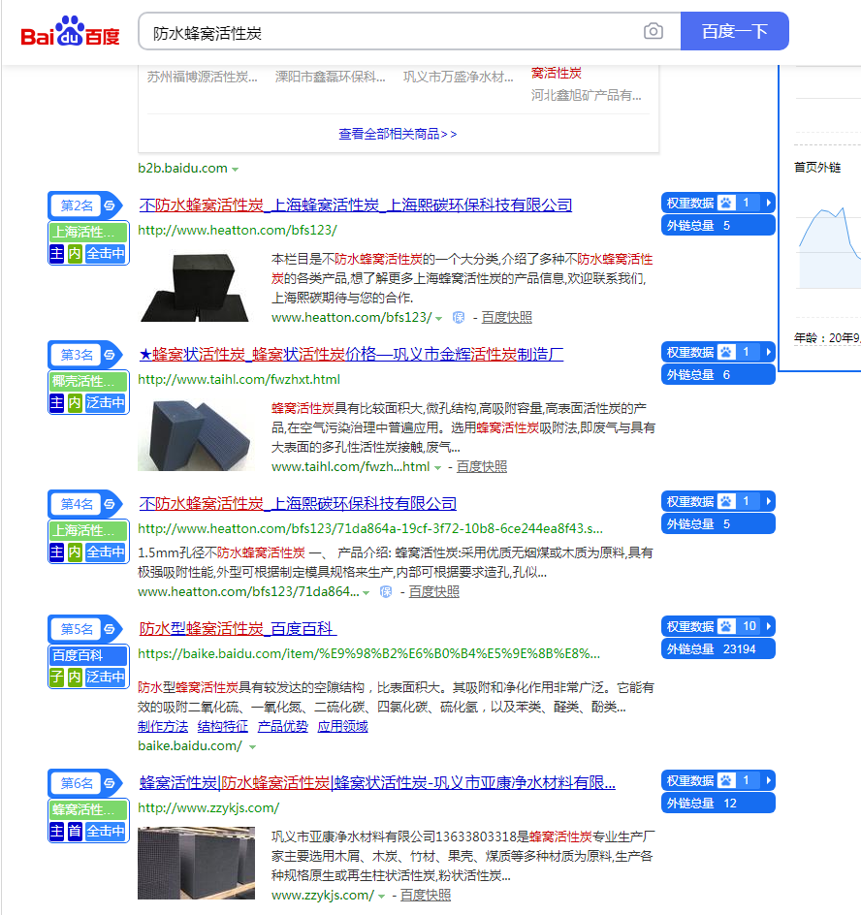Open 百度快照 for zzykjs.com result

[x=426, y=896]
